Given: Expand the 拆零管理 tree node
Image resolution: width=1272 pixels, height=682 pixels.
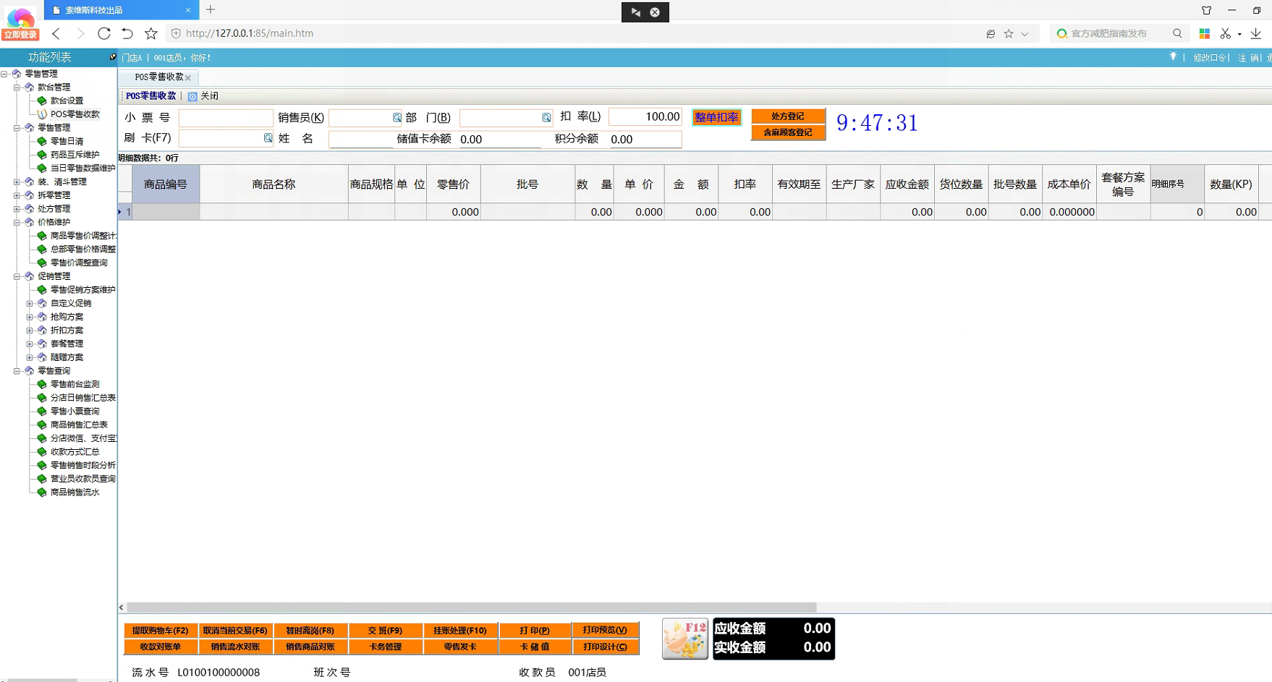Looking at the screenshot, I should (x=17, y=195).
